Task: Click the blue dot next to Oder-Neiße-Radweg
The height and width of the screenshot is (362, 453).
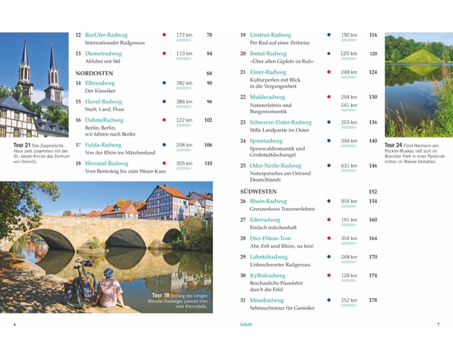Action: [329, 166]
